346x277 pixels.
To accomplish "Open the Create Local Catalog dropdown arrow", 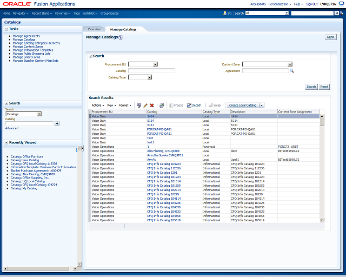I will (262, 105).
